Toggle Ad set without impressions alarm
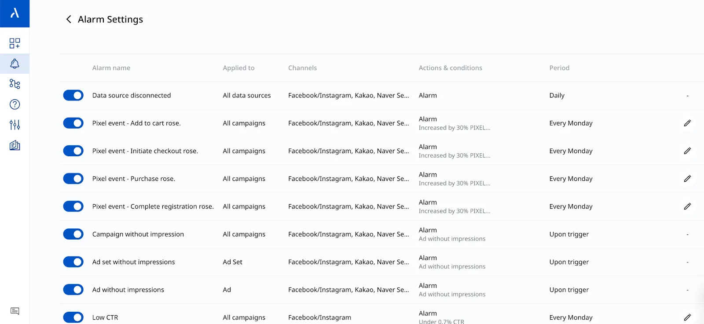Viewport: 704px width, 324px height. click(x=73, y=262)
